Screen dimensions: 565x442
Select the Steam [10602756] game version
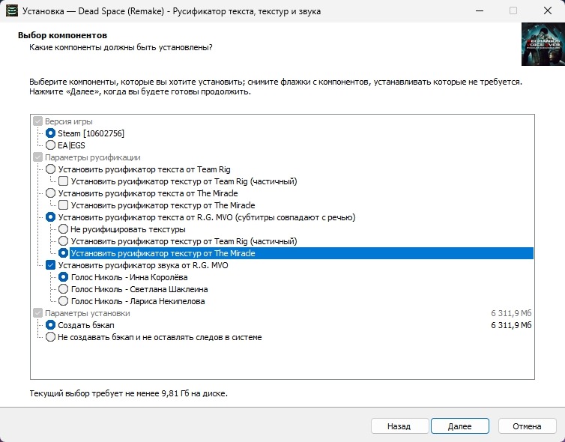click(x=50, y=133)
